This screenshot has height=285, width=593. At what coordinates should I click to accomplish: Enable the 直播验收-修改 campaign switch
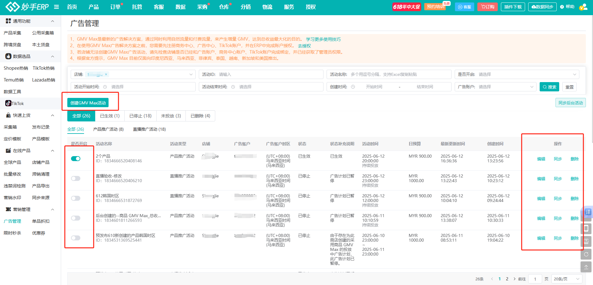pyautogui.click(x=76, y=178)
